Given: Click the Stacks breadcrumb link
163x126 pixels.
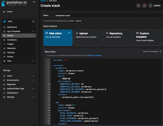Looking at the screenshot, I should tap(43, 1).
